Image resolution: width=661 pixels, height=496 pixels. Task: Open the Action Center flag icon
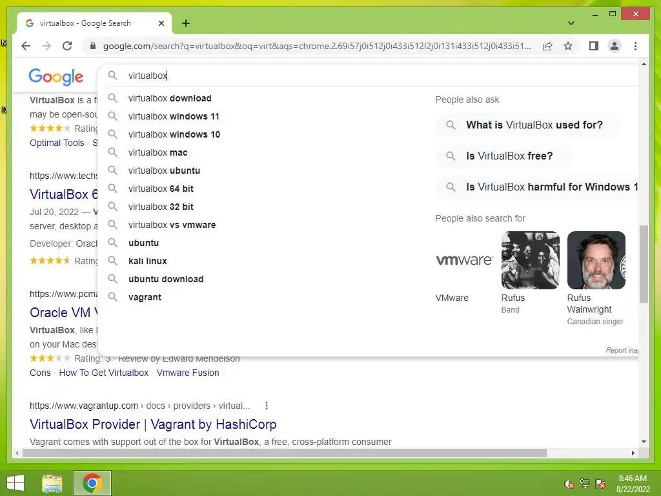[x=600, y=484]
